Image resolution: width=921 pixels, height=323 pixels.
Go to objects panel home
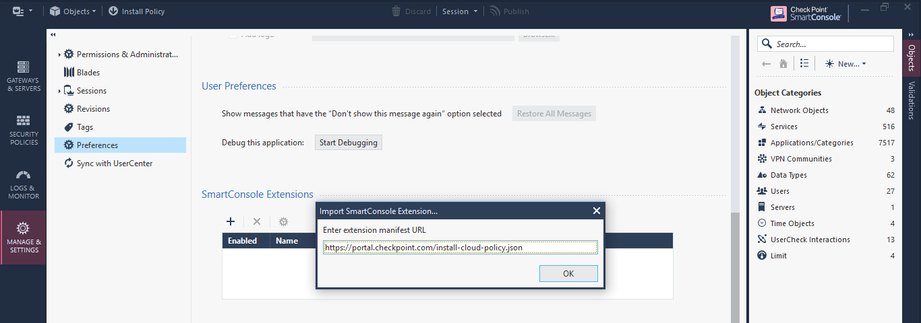pyautogui.click(x=783, y=64)
